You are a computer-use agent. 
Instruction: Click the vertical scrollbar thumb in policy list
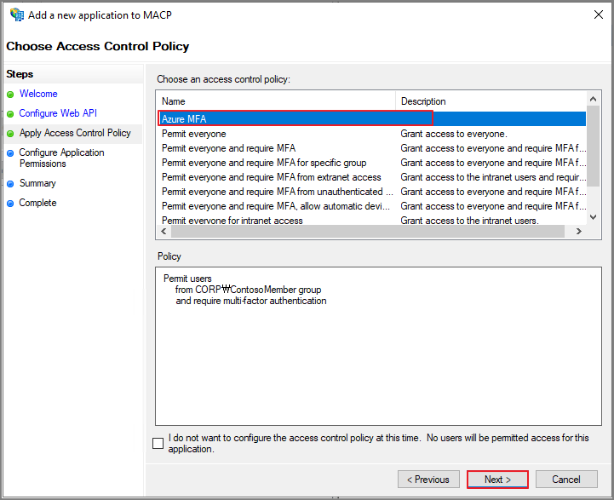coord(593,146)
